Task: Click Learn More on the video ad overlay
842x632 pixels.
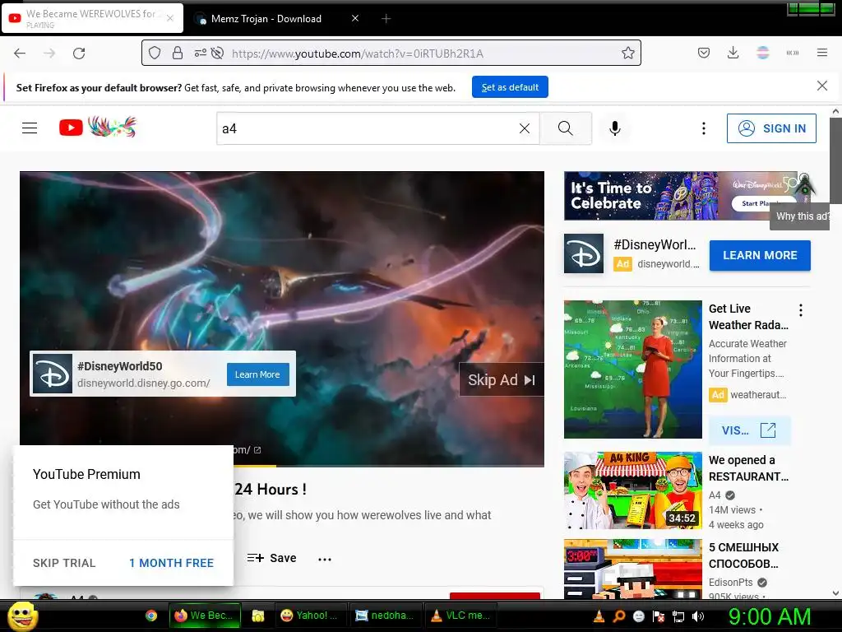Action: 257,374
